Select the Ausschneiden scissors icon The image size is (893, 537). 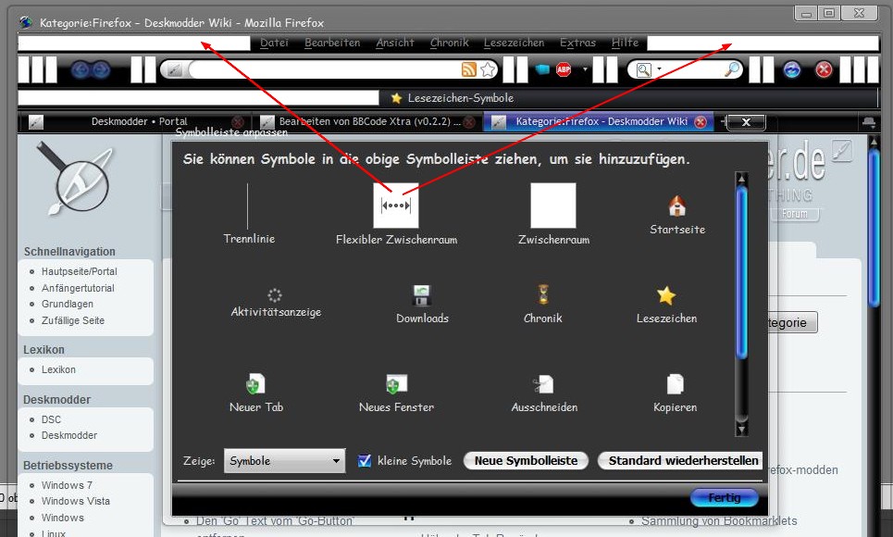coord(543,384)
